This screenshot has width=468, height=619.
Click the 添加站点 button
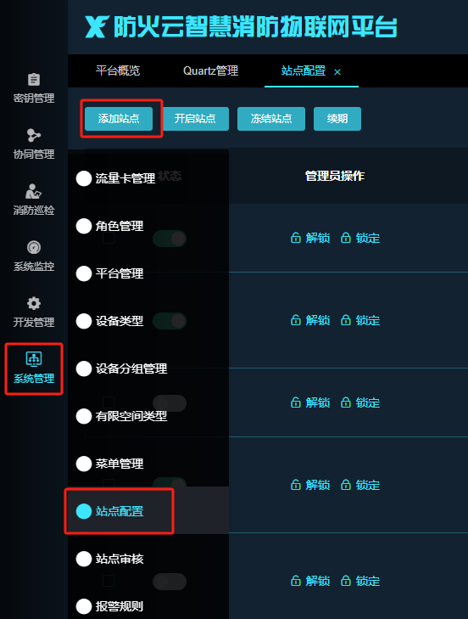click(x=119, y=118)
